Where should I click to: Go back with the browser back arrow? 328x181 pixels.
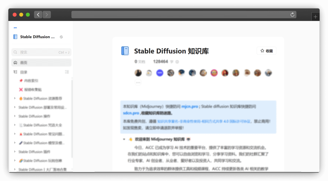pos(38,15)
